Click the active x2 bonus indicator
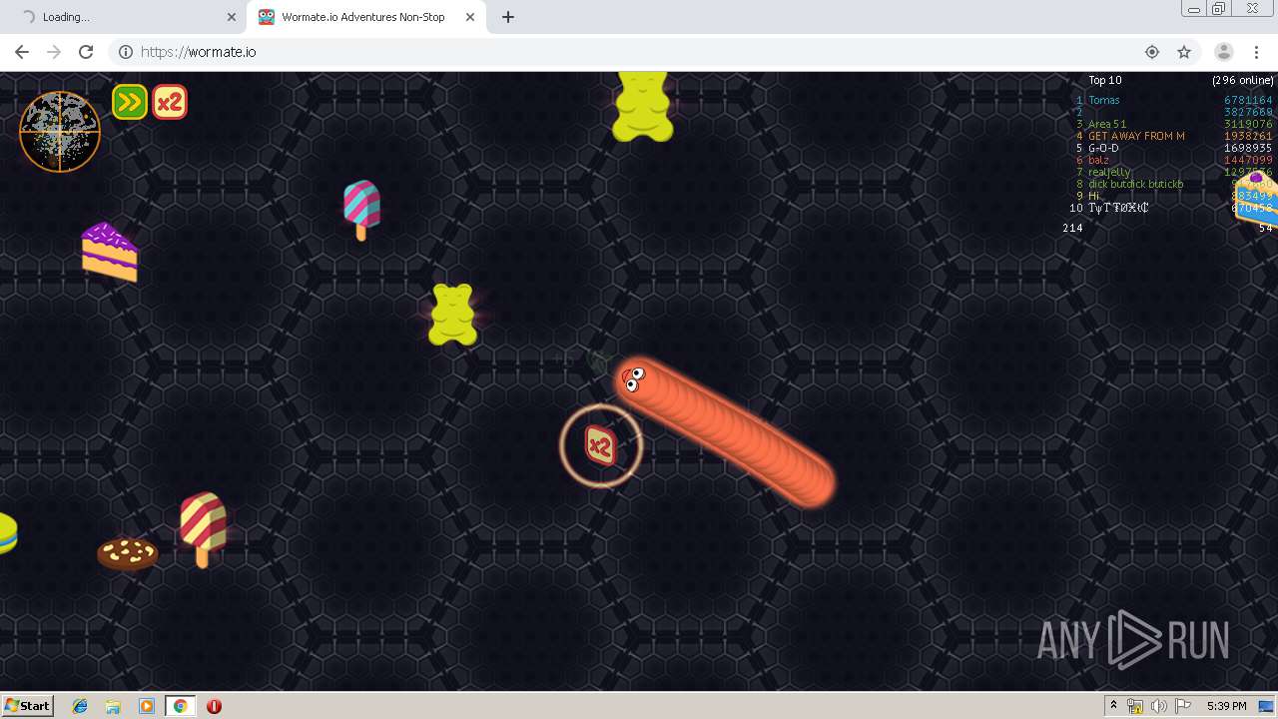The height and width of the screenshot is (719, 1278). point(170,102)
